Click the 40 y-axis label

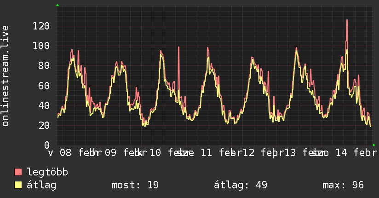click(x=44, y=105)
